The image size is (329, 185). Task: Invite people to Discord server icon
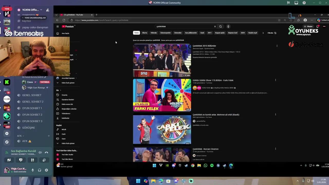(48, 10)
